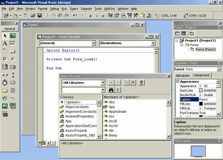Click the Object Browser help question-mark icon

pyautogui.click(x=141, y=82)
